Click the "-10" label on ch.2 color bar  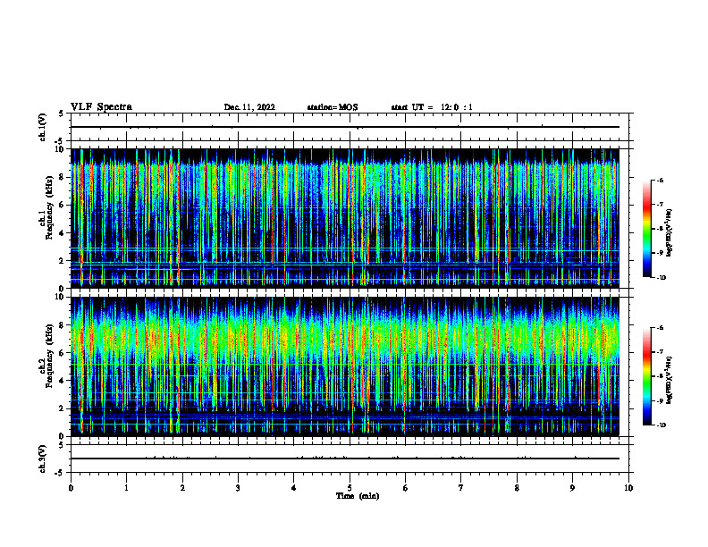tap(662, 425)
